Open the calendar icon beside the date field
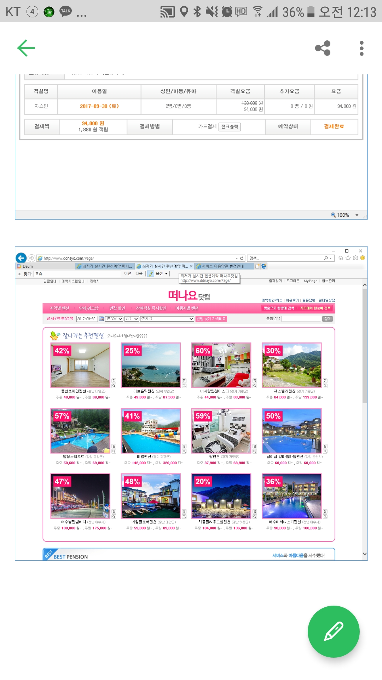This screenshot has width=382, height=680. (102, 319)
